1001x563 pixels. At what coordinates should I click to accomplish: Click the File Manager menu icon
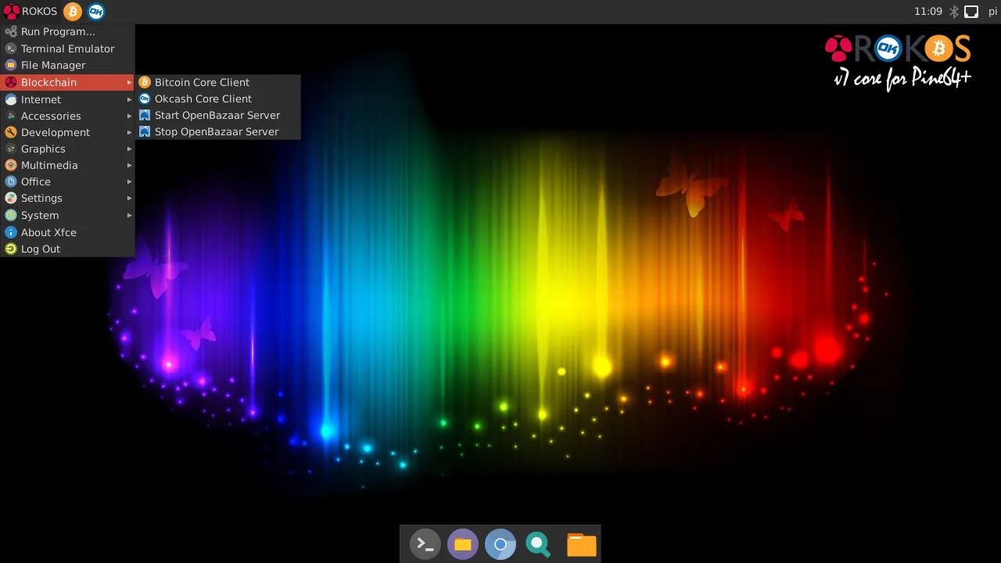pyautogui.click(x=11, y=65)
